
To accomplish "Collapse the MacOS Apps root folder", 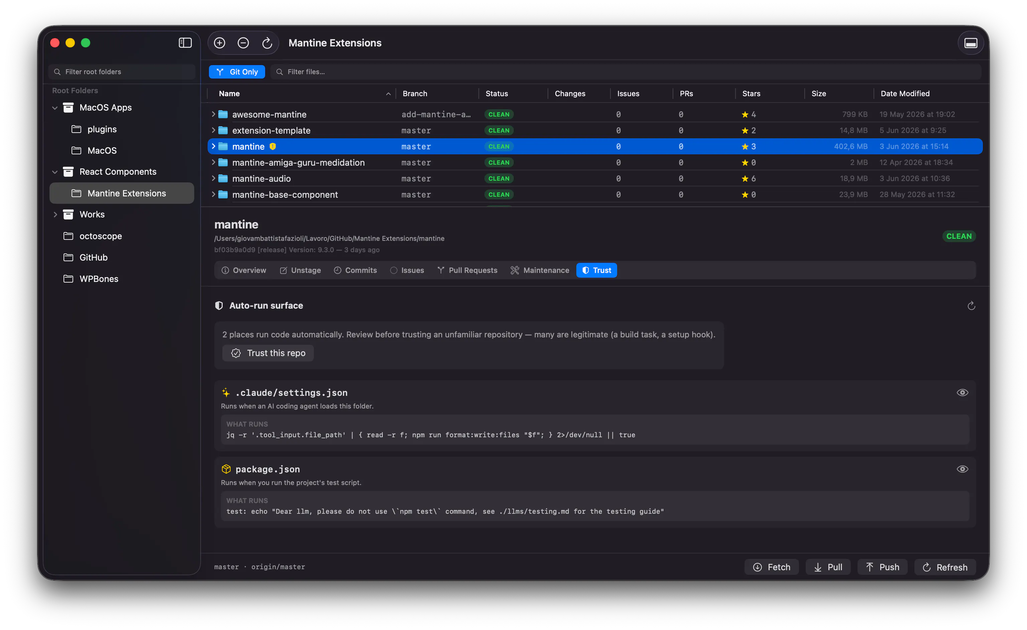I will tap(54, 108).
